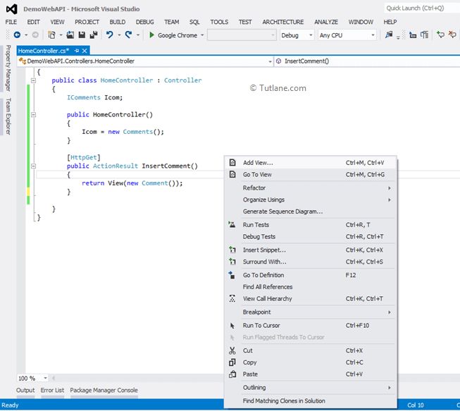
Task: Click the Open File toolbar icon
Action: [x=70, y=35]
